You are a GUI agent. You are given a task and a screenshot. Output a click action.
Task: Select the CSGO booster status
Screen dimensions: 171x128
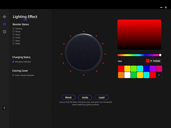pyautogui.click(x=16, y=38)
